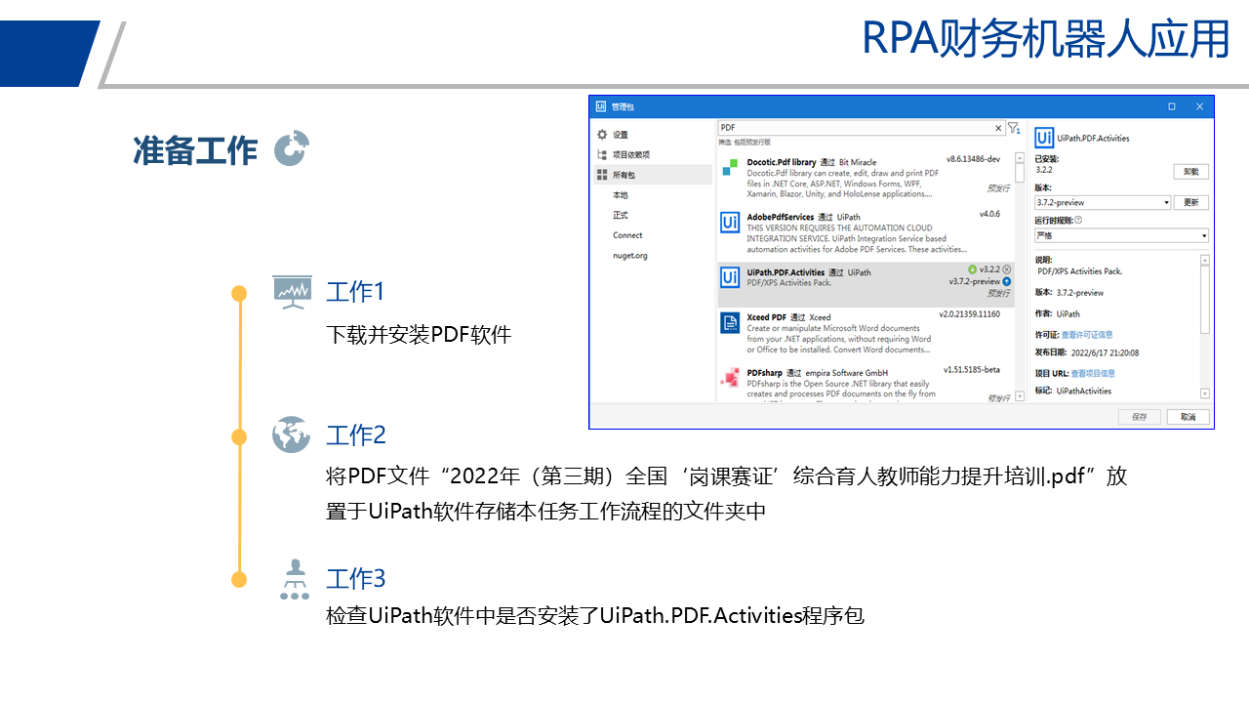This screenshot has width=1249, height=703.
Task: Open the 运行时规则 严格 dropdown
Action: coord(1121,235)
